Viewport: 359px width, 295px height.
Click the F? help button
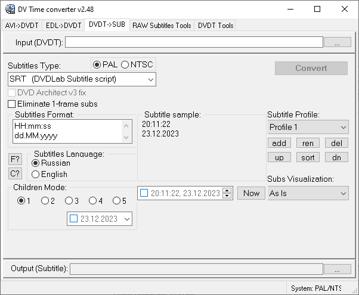point(15,159)
